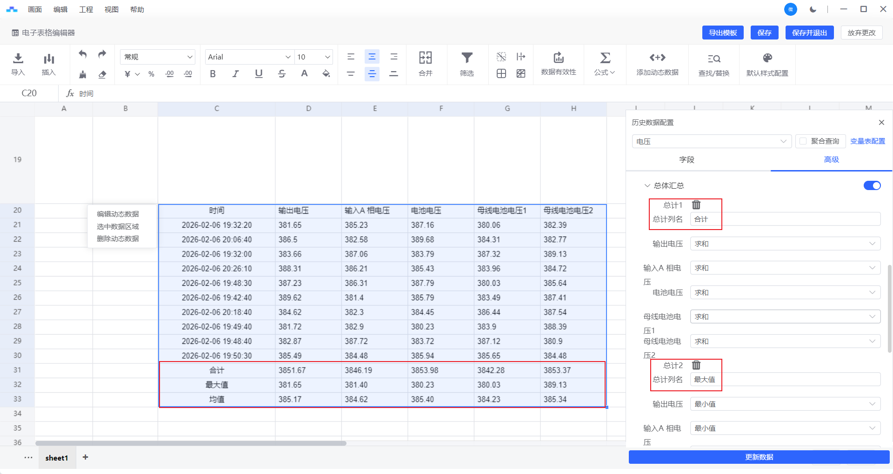Open the Data validity (数据有效性) tool
This screenshot has height=474, width=893.
[x=558, y=58]
